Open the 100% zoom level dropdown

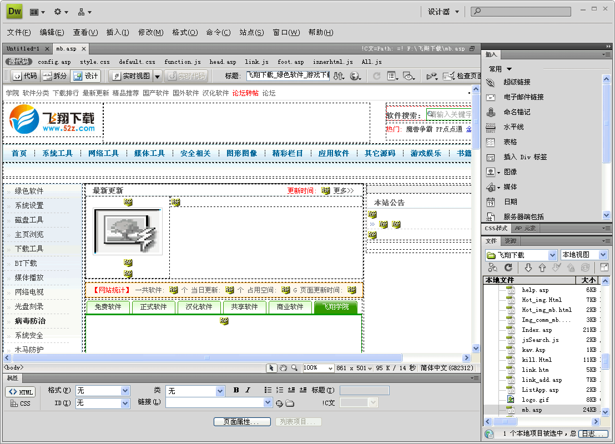pyautogui.click(x=318, y=367)
